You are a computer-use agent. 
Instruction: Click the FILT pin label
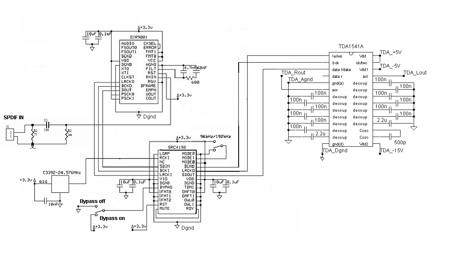[151, 69]
